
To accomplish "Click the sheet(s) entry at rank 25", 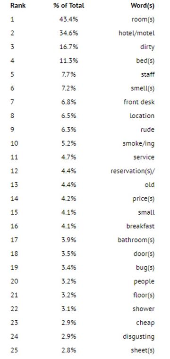I will pyautogui.click(x=143, y=350).
